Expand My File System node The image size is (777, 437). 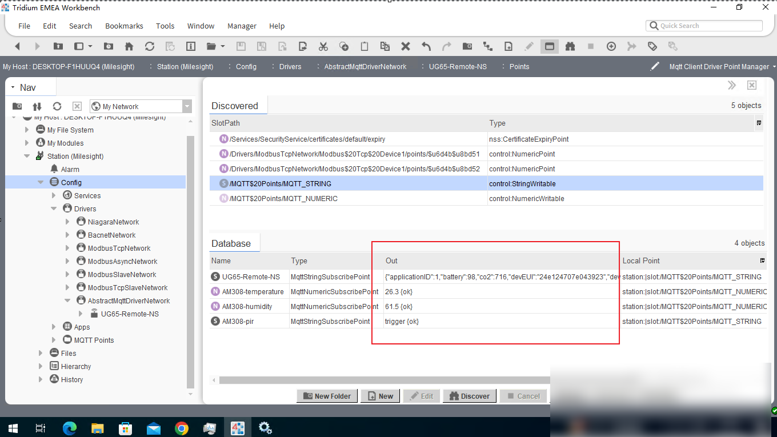pyautogui.click(x=26, y=130)
